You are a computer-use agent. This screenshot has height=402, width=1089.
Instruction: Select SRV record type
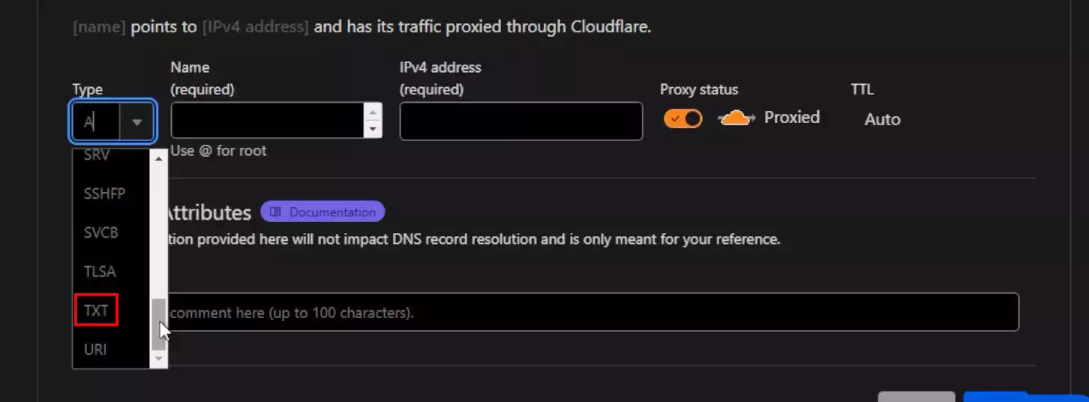(97, 155)
